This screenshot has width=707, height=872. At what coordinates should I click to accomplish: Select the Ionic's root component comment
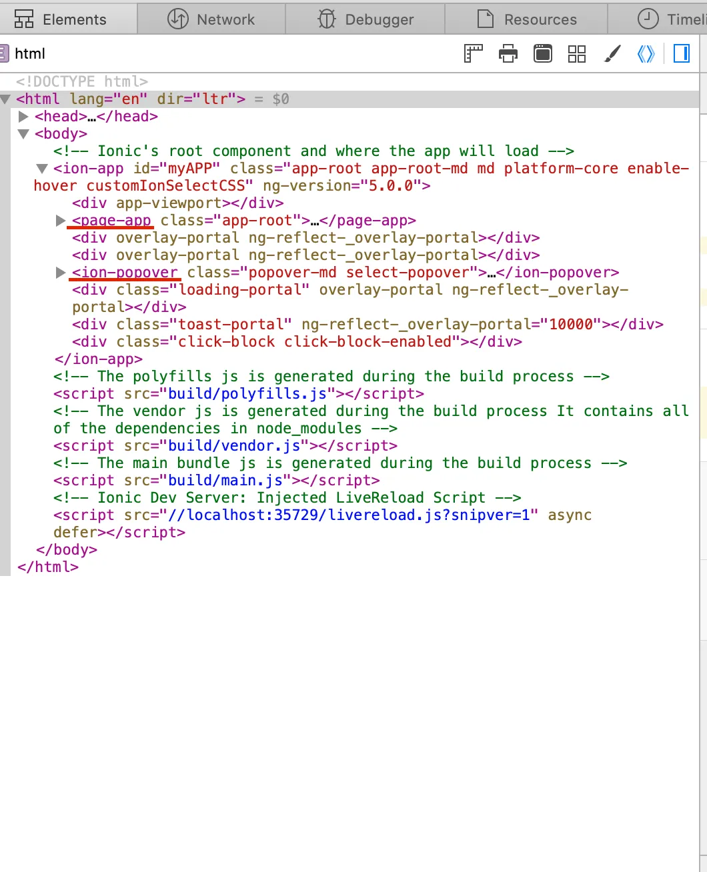[x=313, y=151]
